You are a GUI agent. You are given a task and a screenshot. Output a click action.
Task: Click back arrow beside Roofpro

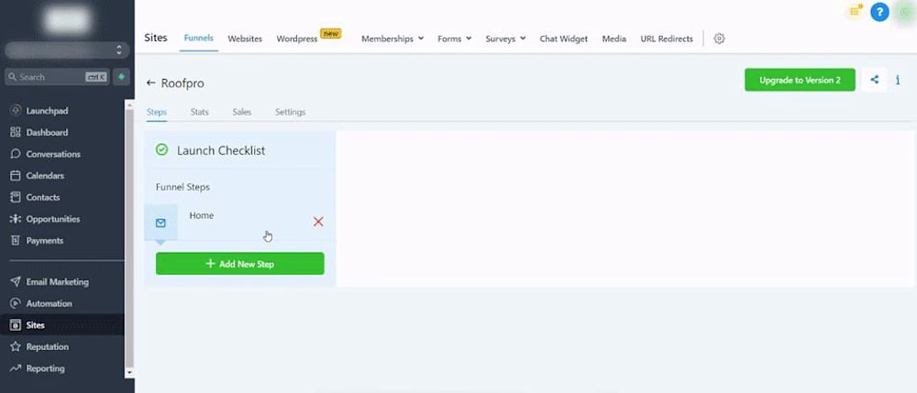[151, 83]
